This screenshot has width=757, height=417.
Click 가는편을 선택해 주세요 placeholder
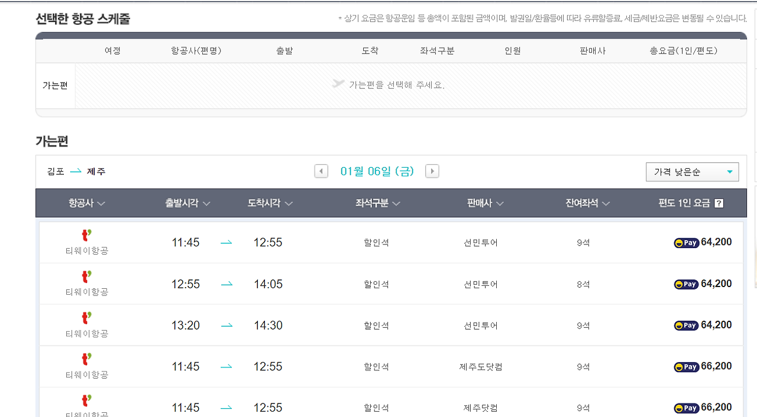point(396,85)
